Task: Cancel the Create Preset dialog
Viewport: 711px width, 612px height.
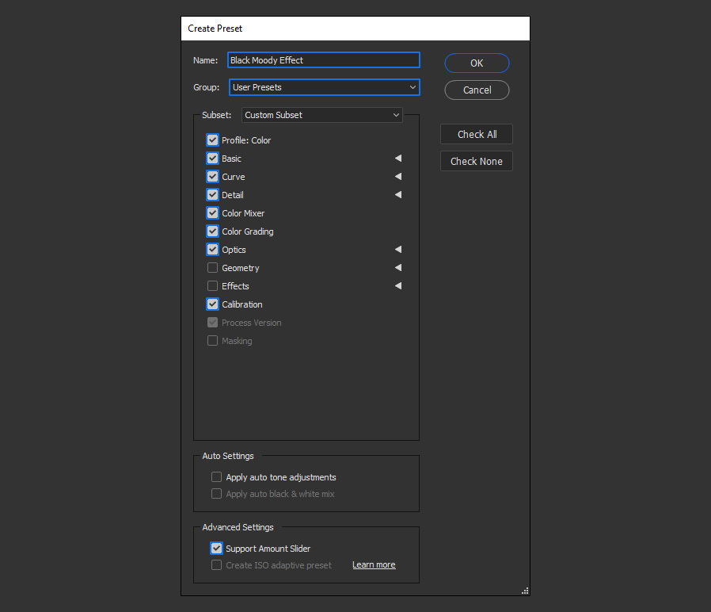Action: pos(477,90)
